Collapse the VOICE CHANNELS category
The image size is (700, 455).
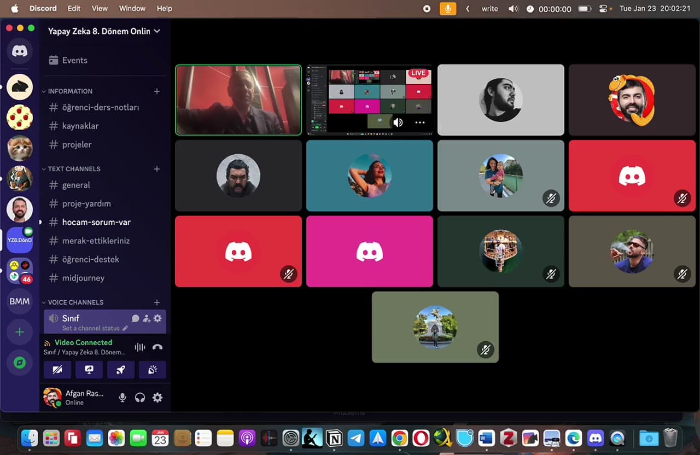(75, 302)
